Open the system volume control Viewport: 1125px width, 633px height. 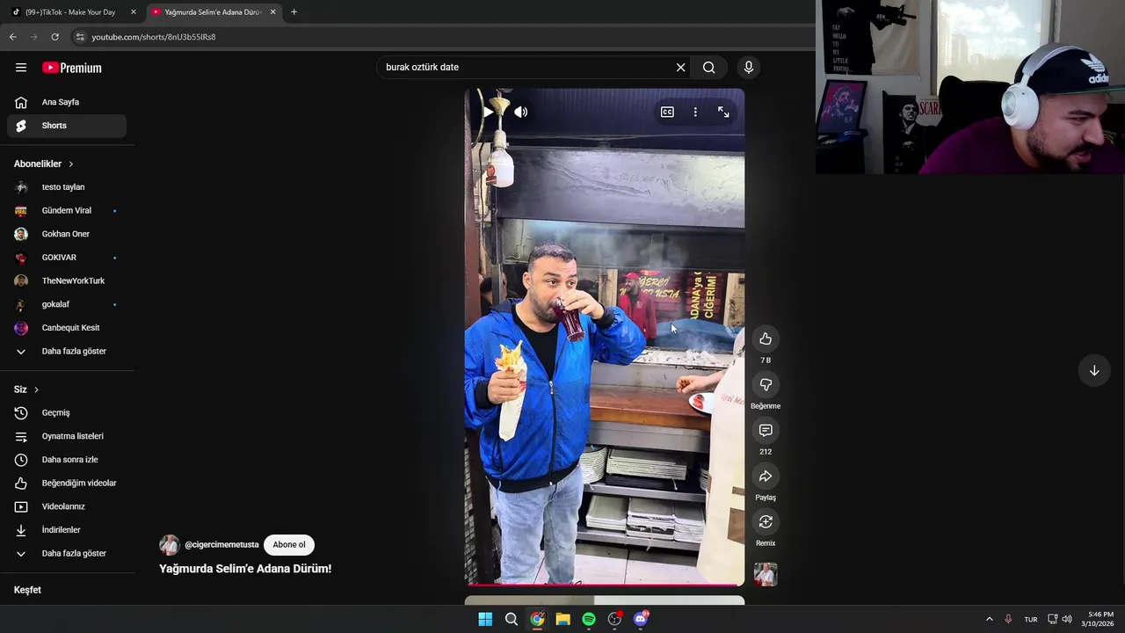tap(1067, 619)
